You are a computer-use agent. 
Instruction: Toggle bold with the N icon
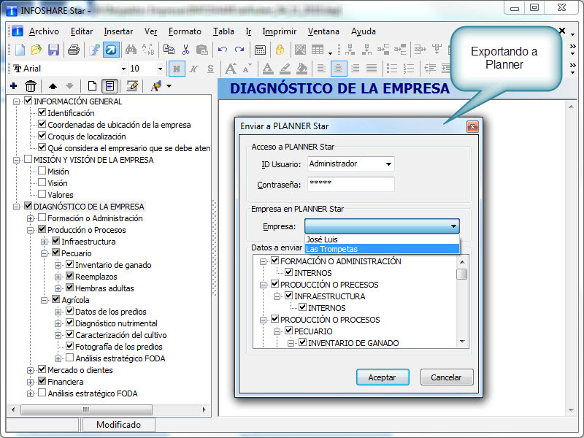coord(177,69)
